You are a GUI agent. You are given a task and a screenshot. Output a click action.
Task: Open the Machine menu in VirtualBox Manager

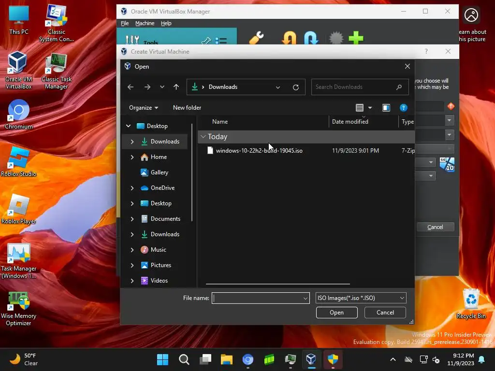(x=145, y=23)
